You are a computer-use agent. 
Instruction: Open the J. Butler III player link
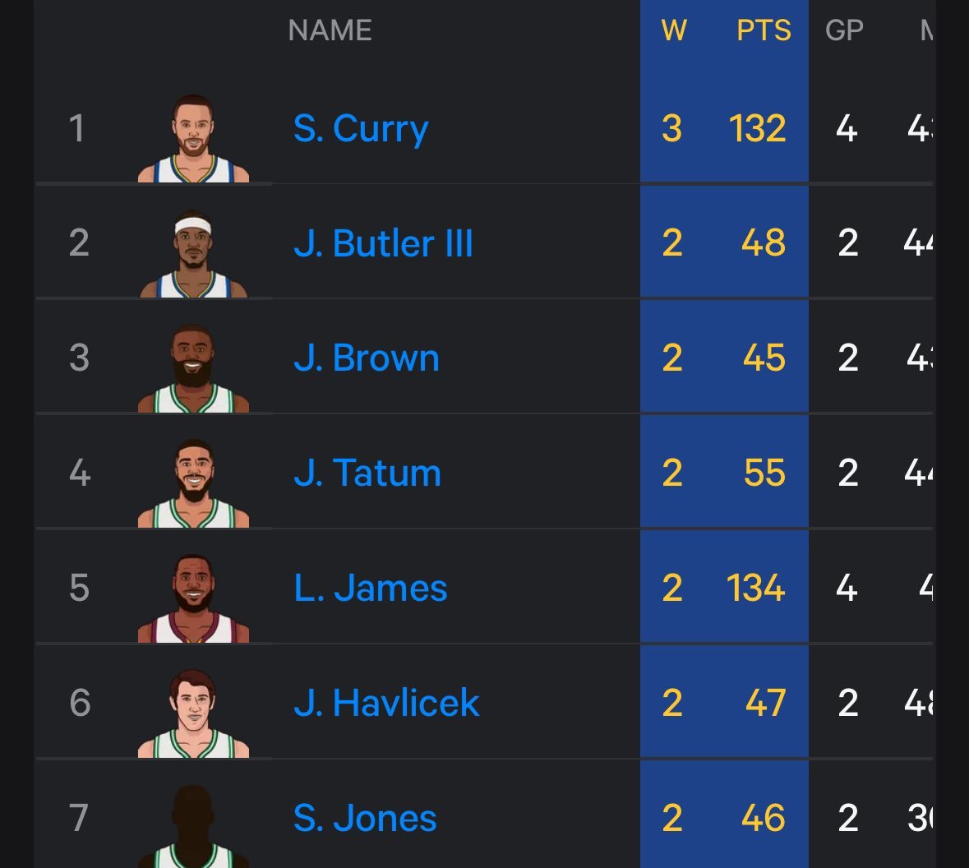tap(383, 243)
